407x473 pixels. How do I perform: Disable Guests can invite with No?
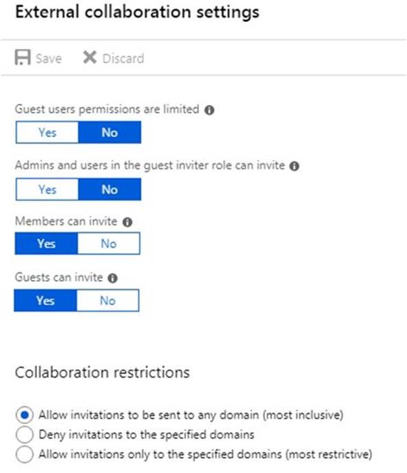click(108, 301)
